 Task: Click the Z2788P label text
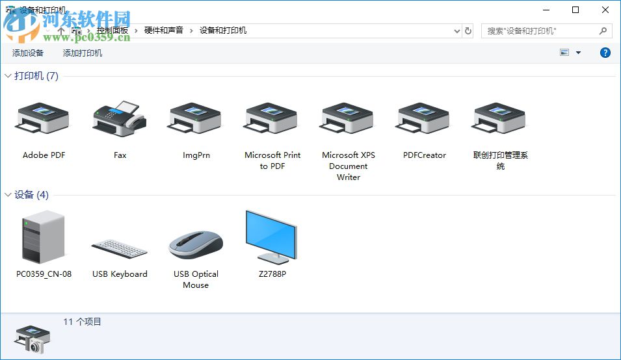(272, 274)
